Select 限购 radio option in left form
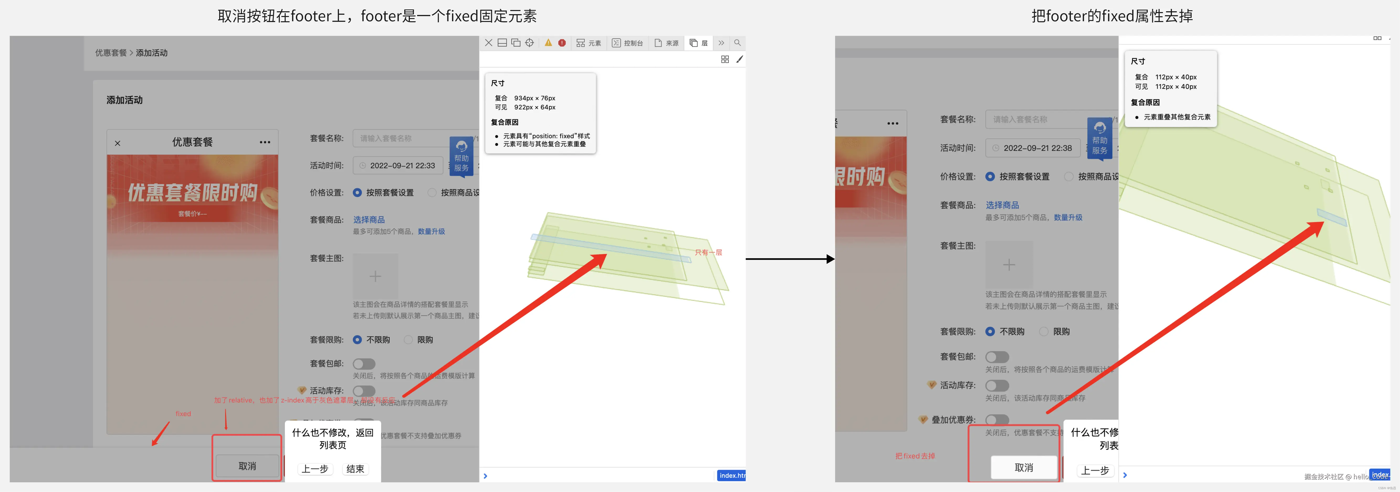 408,340
